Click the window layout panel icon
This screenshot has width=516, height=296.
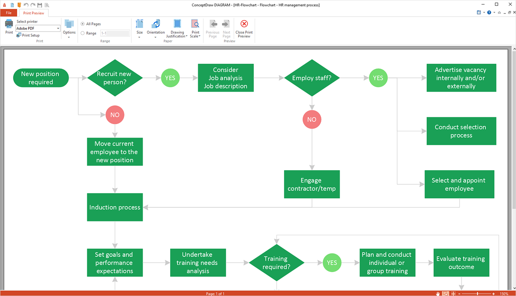[479, 13]
